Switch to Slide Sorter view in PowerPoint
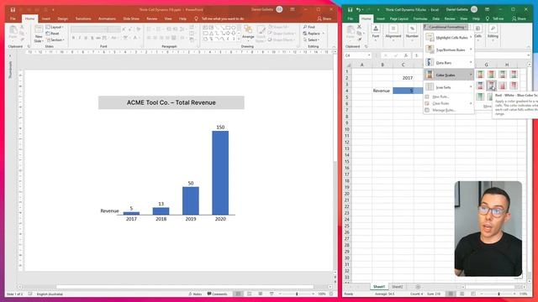The width and height of the screenshot is (538, 302). pos(250,294)
